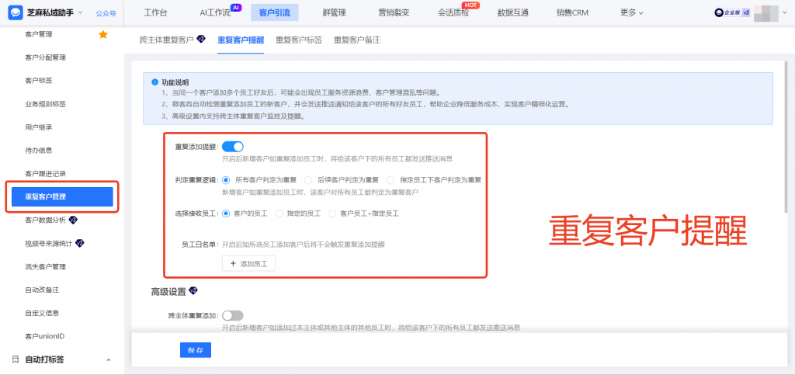The width and height of the screenshot is (795, 375).
Task: Switch to the 重复客户提醒 tab
Action: click(241, 40)
